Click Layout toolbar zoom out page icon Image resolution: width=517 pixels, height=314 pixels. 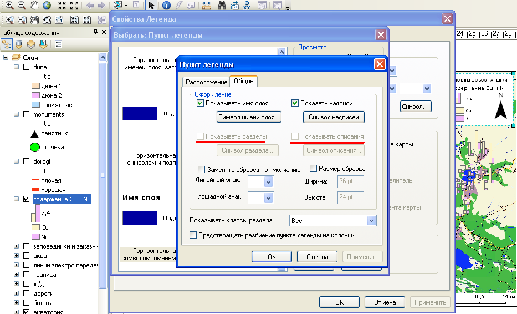coord(22,20)
